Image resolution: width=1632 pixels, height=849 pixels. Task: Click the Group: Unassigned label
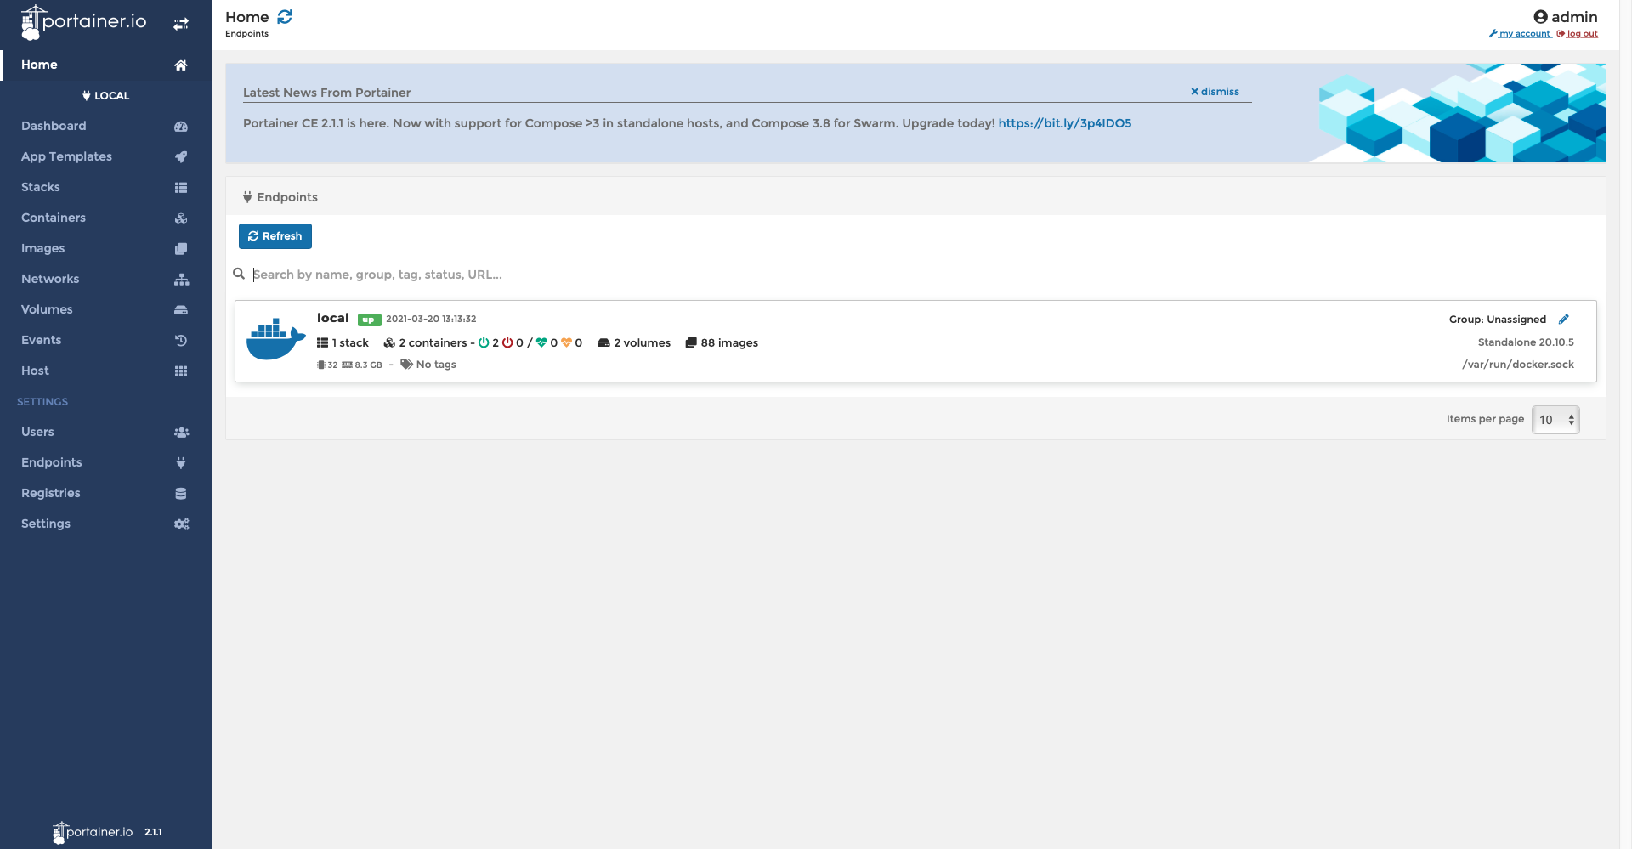pos(1498,320)
